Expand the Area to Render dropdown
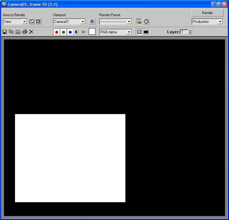Screen dimensions: 229x220 (24, 22)
